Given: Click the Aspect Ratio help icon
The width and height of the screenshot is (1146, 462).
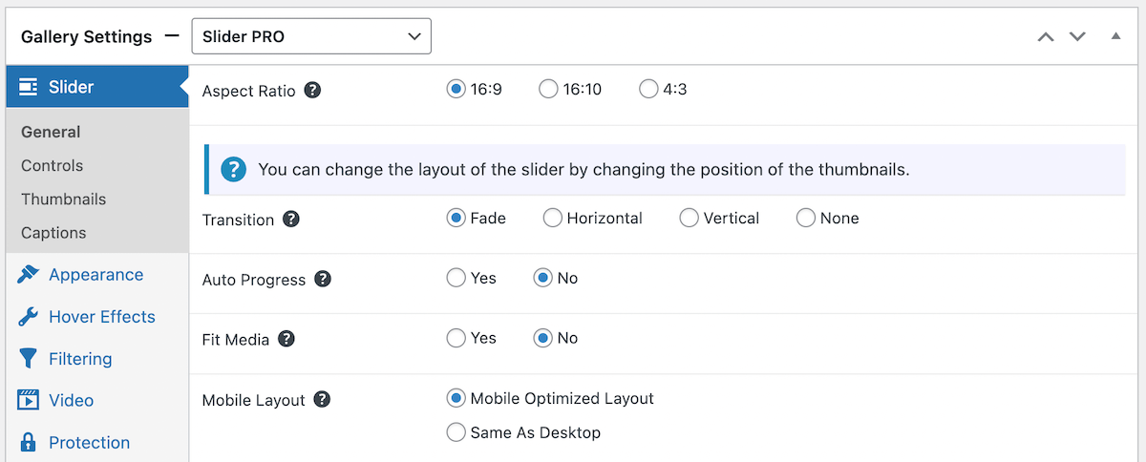Looking at the screenshot, I should (312, 91).
